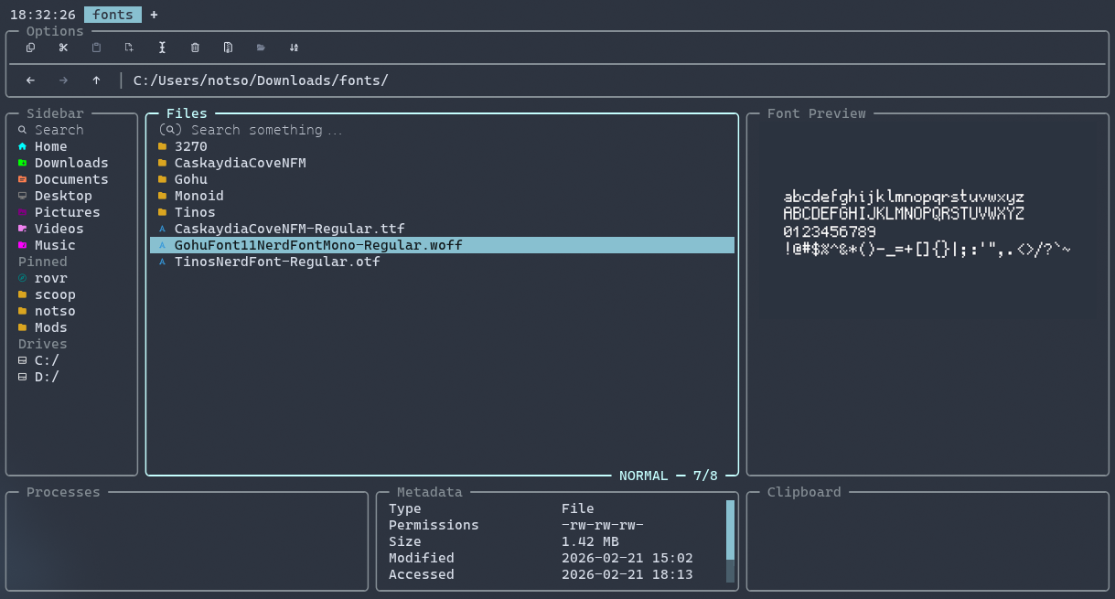
Task: Open the pinned rovr folder
Action: click(x=50, y=278)
